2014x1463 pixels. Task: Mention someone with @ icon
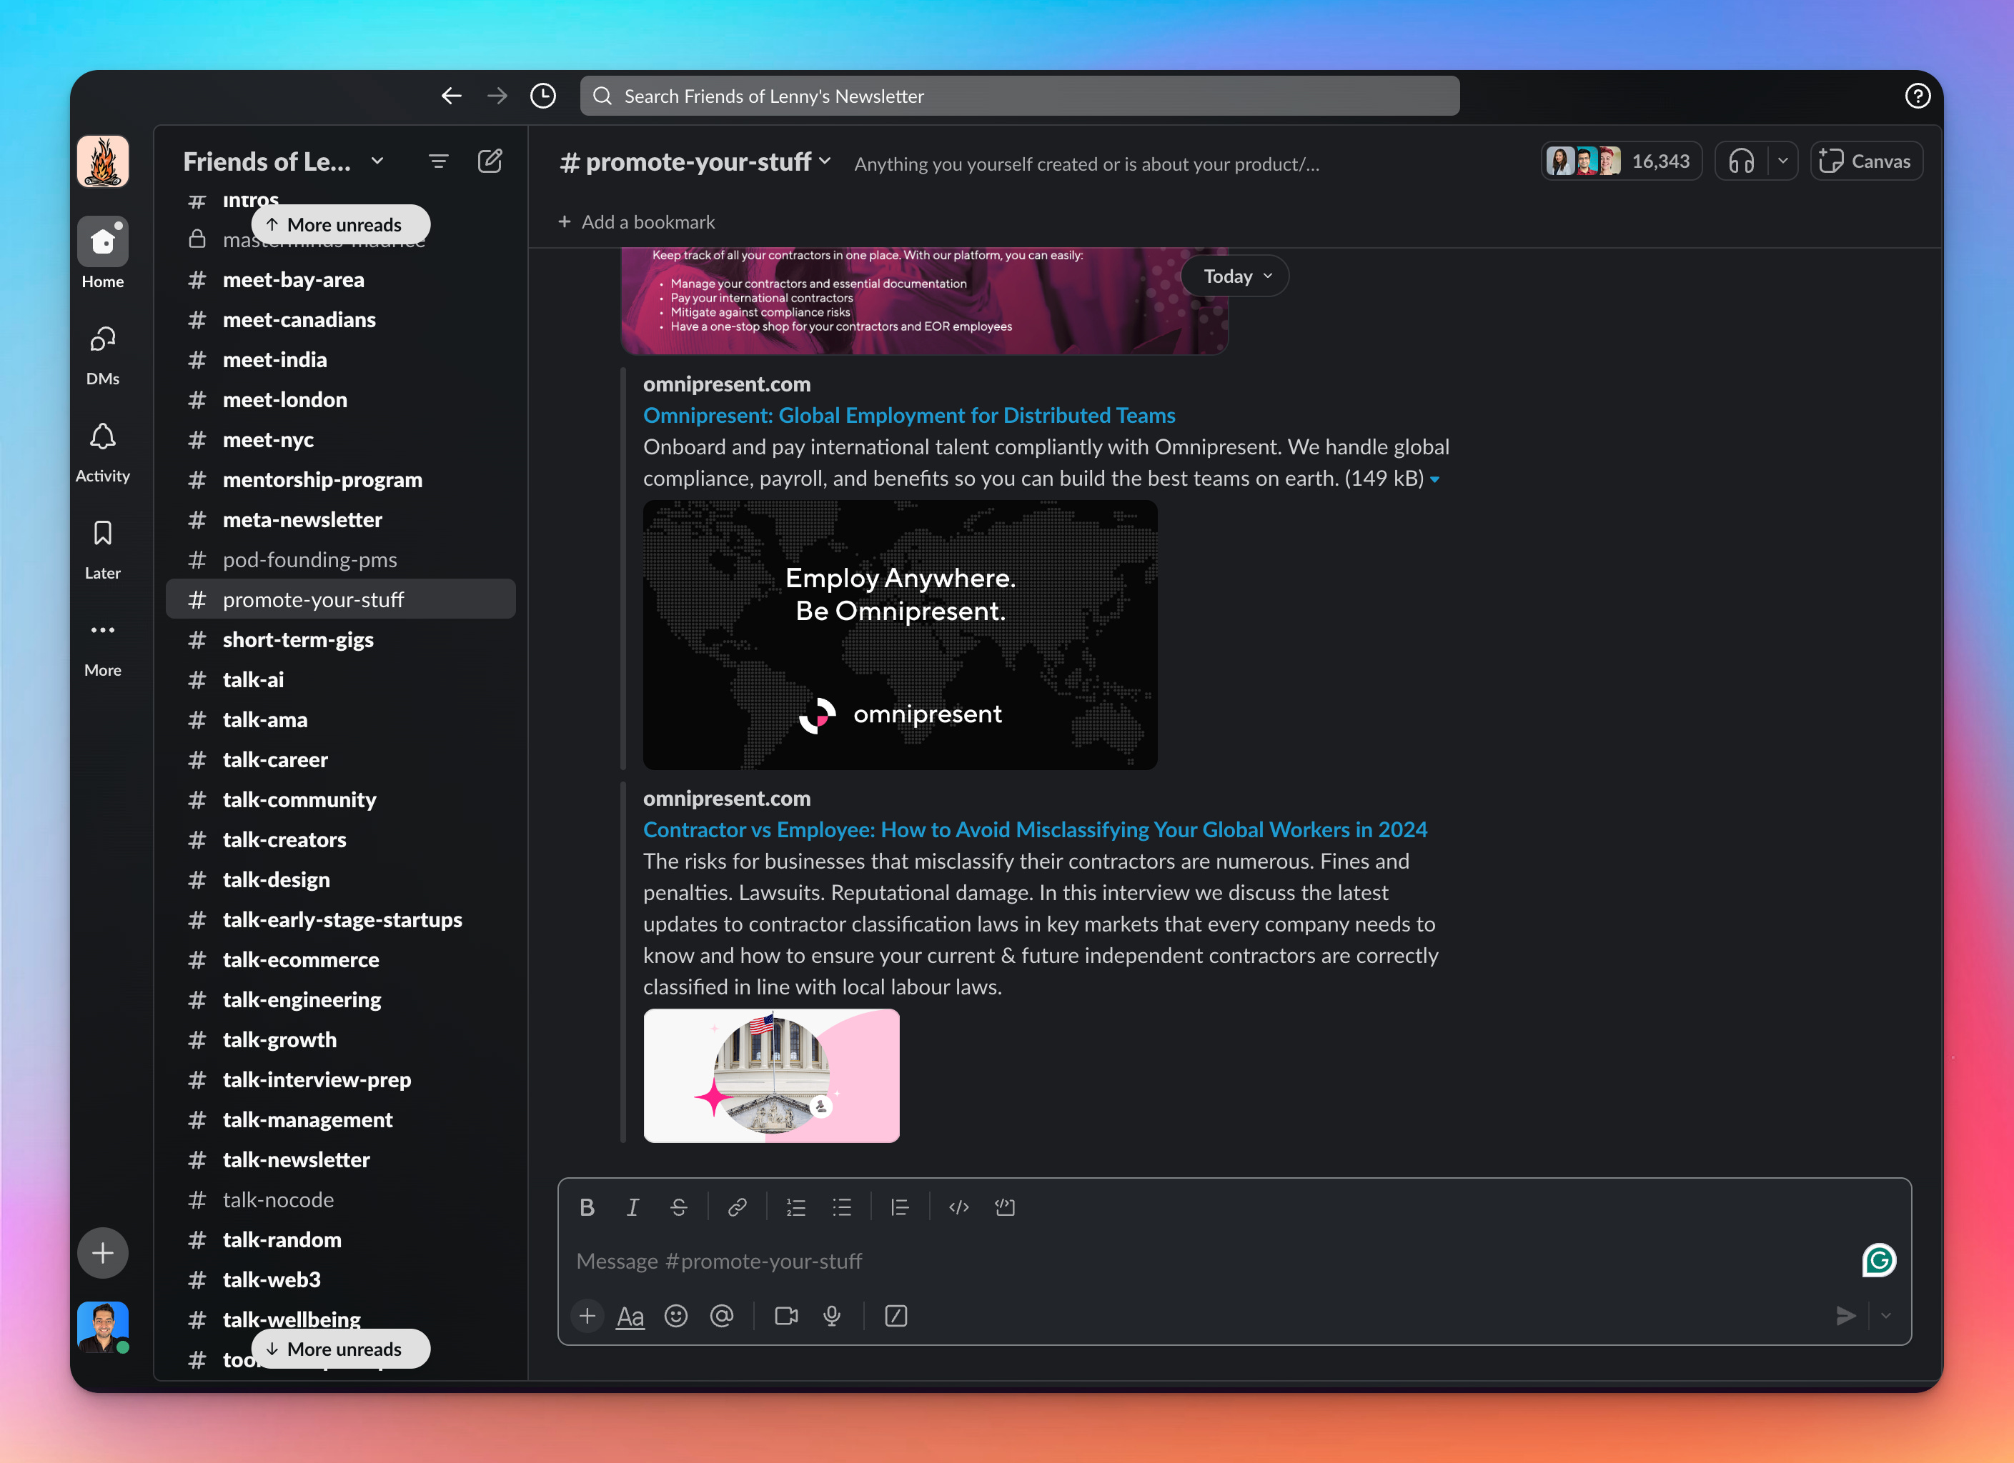pyautogui.click(x=722, y=1316)
